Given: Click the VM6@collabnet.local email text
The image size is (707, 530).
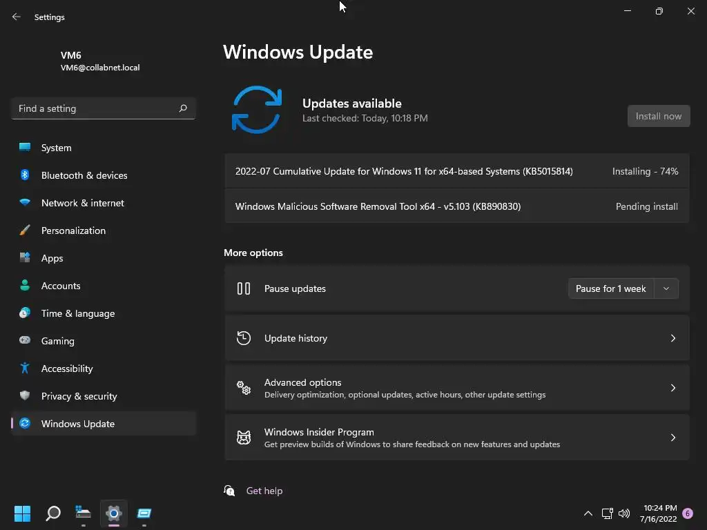Looking at the screenshot, I should click(100, 67).
